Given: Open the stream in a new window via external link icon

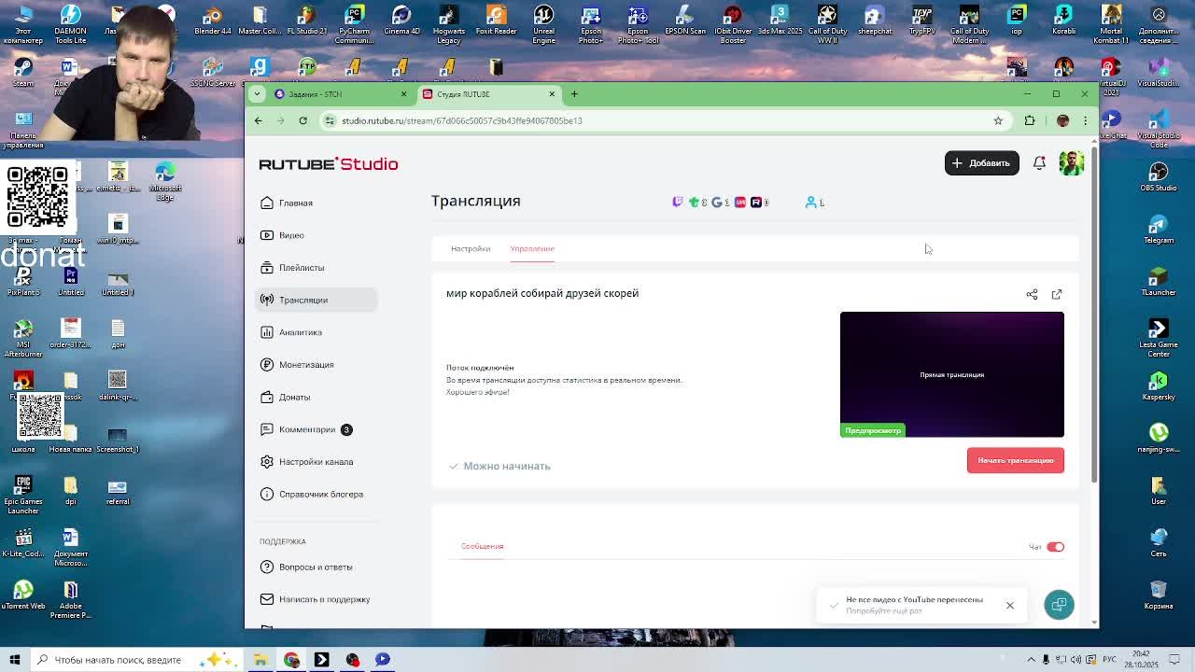Looking at the screenshot, I should (x=1057, y=294).
